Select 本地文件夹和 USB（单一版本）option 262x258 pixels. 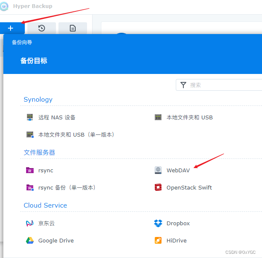(76, 134)
